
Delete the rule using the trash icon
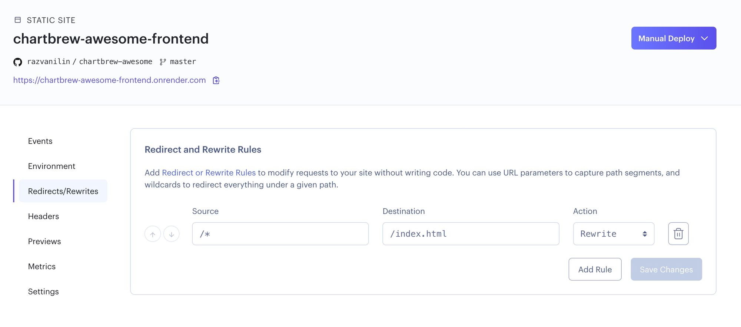click(678, 234)
